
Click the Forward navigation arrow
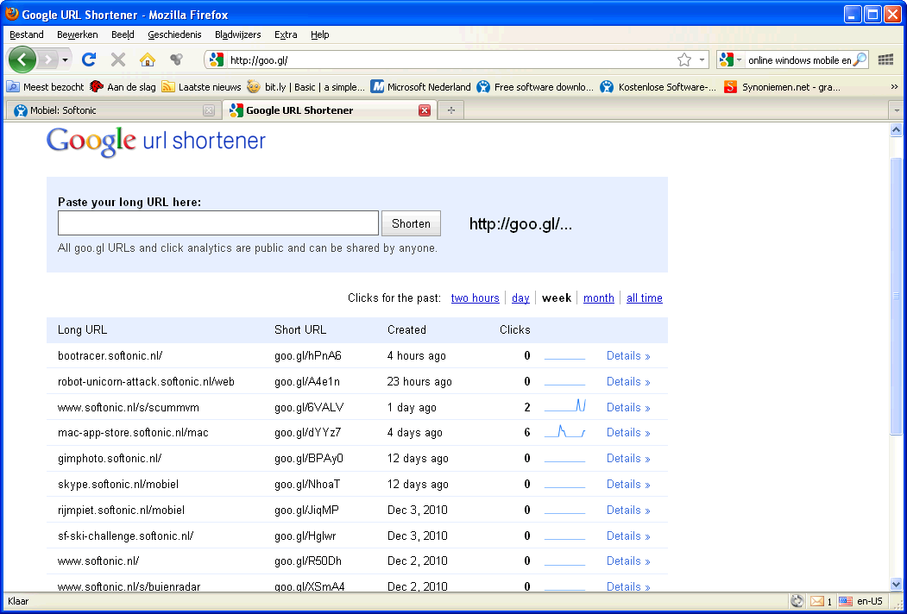pyautogui.click(x=48, y=60)
